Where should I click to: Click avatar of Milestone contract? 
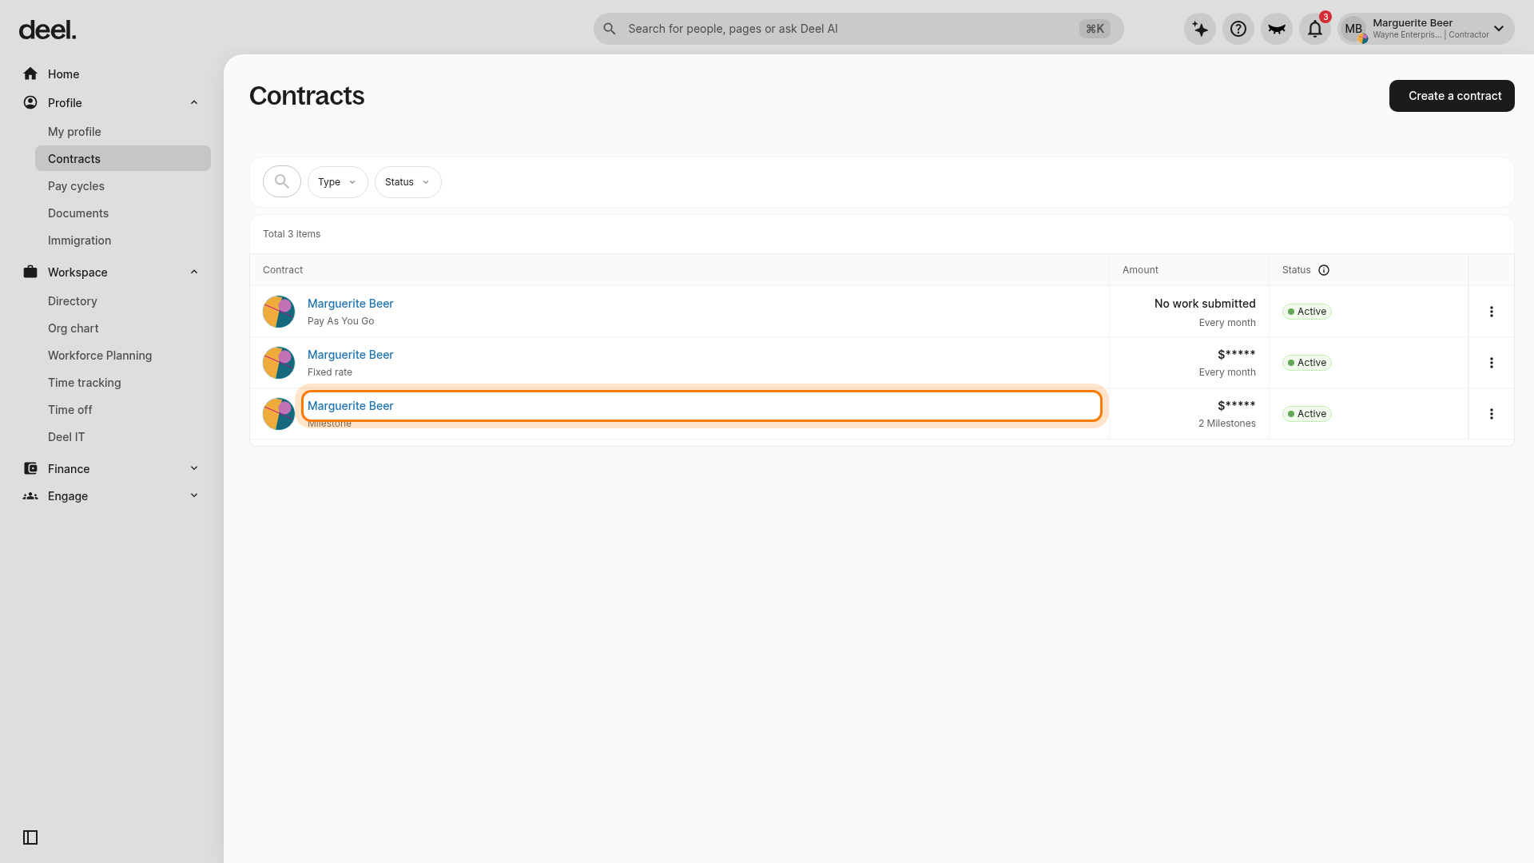point(279,414)
